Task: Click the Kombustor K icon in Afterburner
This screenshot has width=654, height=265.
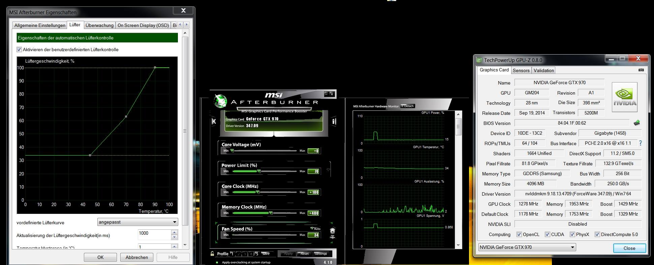Action: point(214,121)
